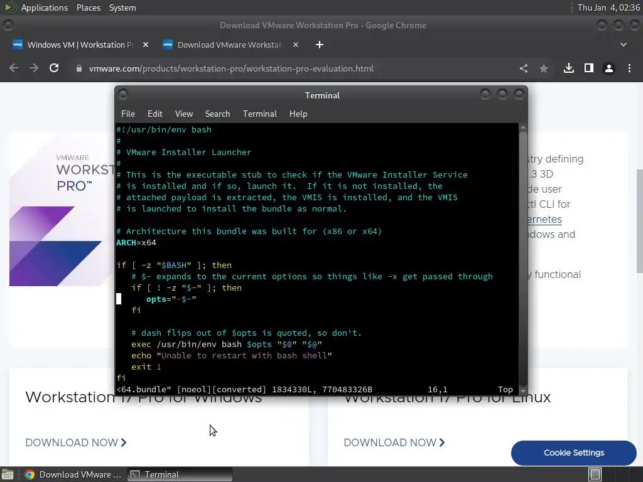Click the address bar URL
The height and width of the screenshot is (482, 643).
click(231, 68)
